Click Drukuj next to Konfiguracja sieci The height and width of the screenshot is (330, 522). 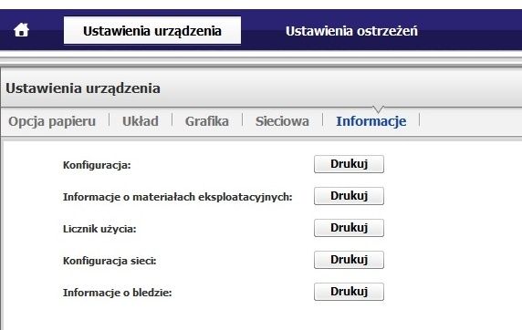(349, 260)
